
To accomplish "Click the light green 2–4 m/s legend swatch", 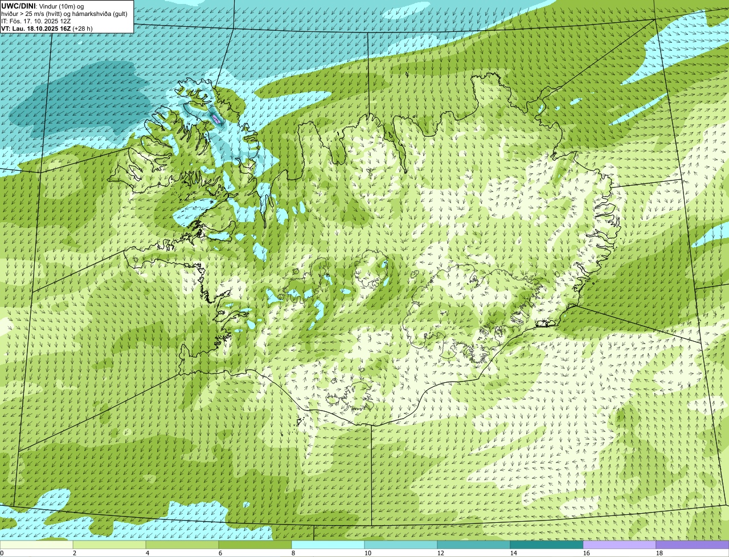I will (109, 545).
